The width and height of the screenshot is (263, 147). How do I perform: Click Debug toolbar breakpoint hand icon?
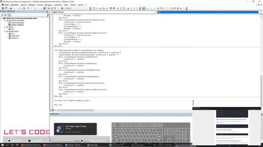coord(158,8)
